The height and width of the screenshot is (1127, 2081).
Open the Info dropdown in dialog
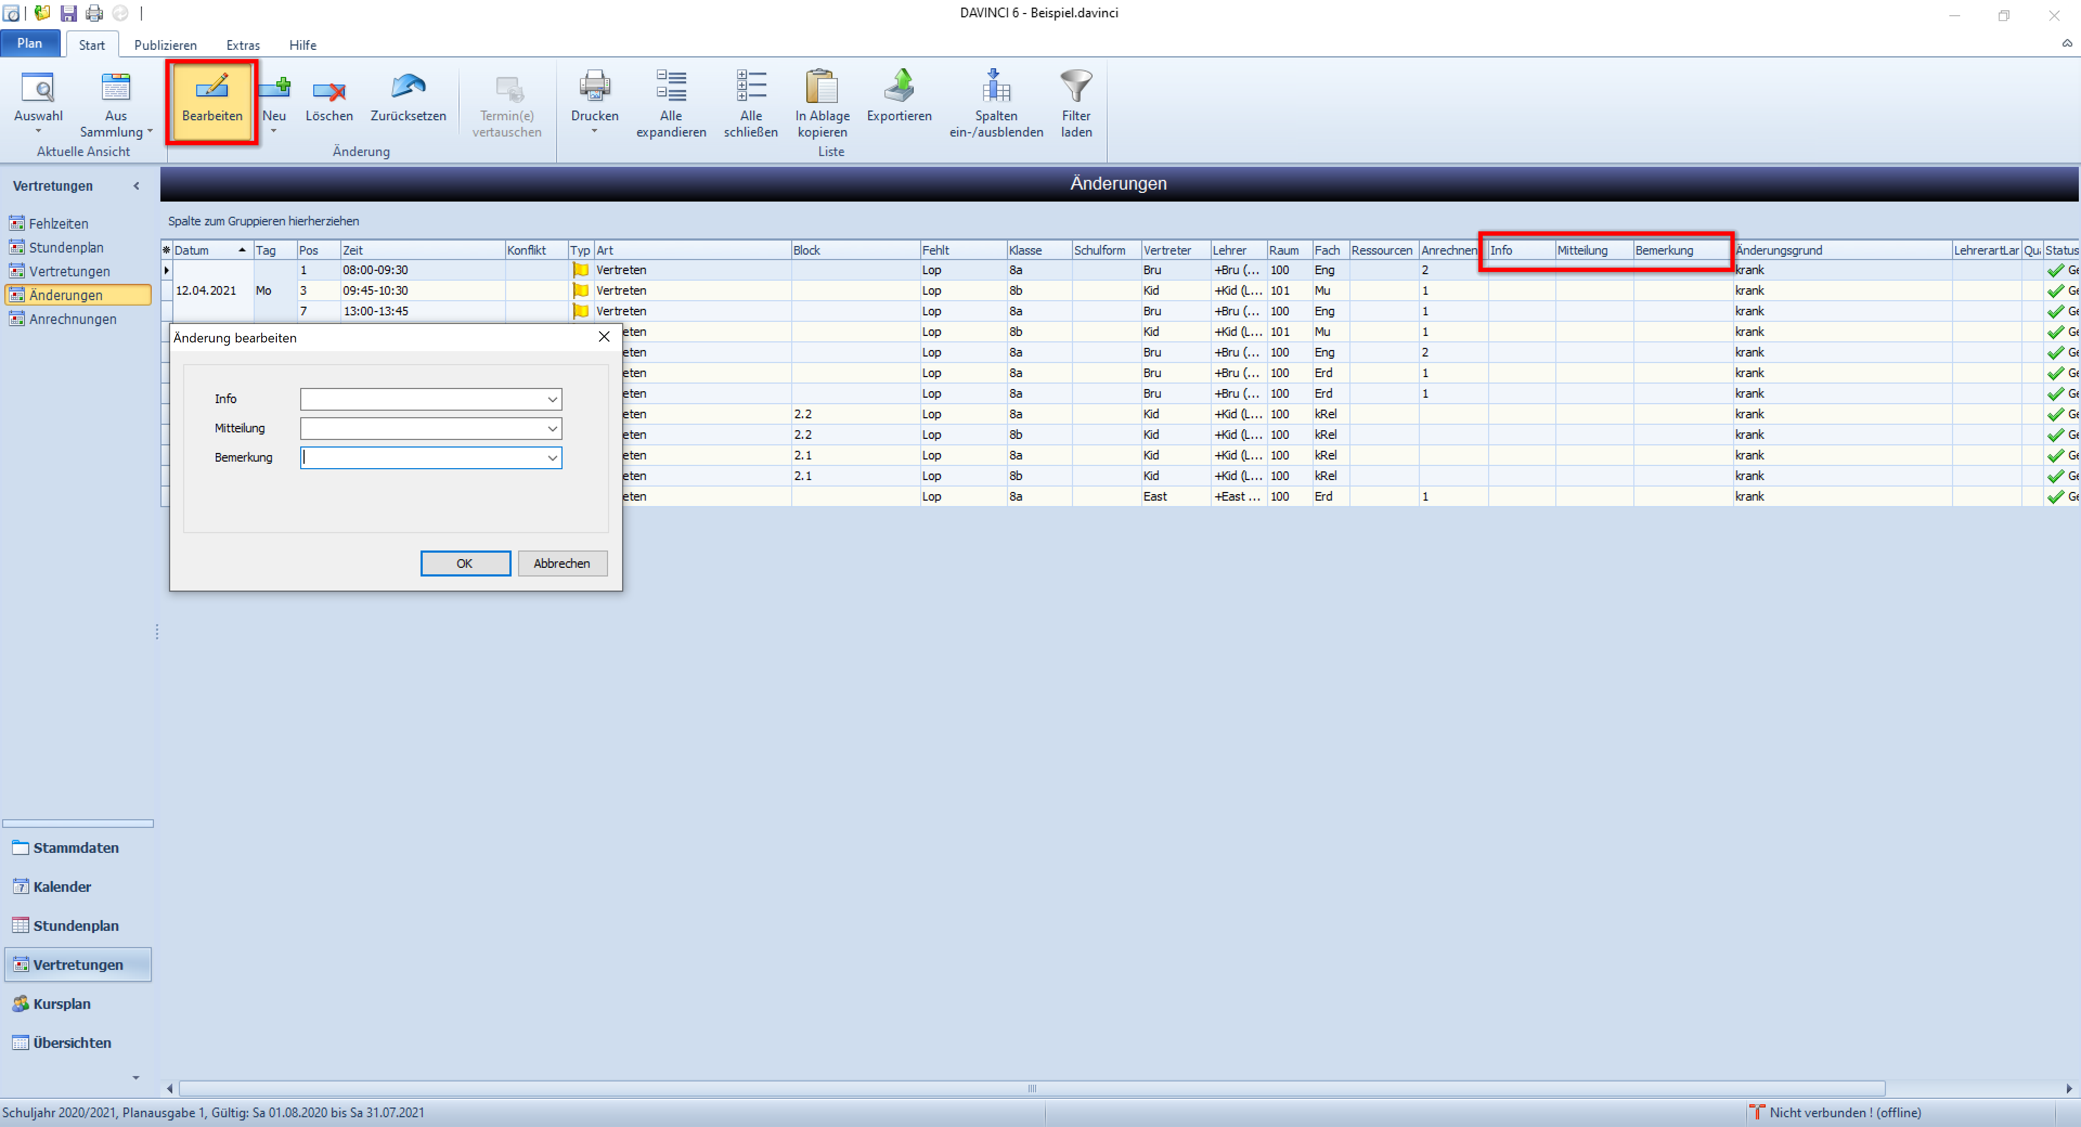(553, 399)
